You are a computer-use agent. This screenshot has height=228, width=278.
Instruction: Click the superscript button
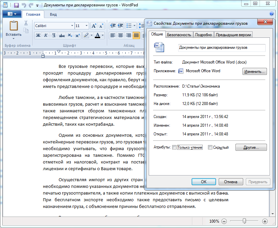(x=78, y=35)
